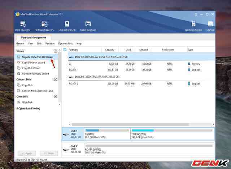The height and width of the screenshot is (169, 231).
Task: Select the F:DATA 2(NTFS) bar in the disk map
Action: pyautogui.click(x=149, y=149)
